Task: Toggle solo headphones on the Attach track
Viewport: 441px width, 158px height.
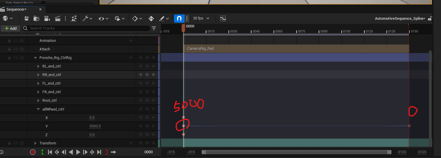Action: pos(15,49)
